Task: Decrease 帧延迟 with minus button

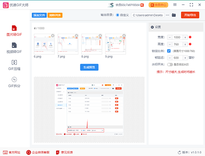Action: (x=170, y=58)
